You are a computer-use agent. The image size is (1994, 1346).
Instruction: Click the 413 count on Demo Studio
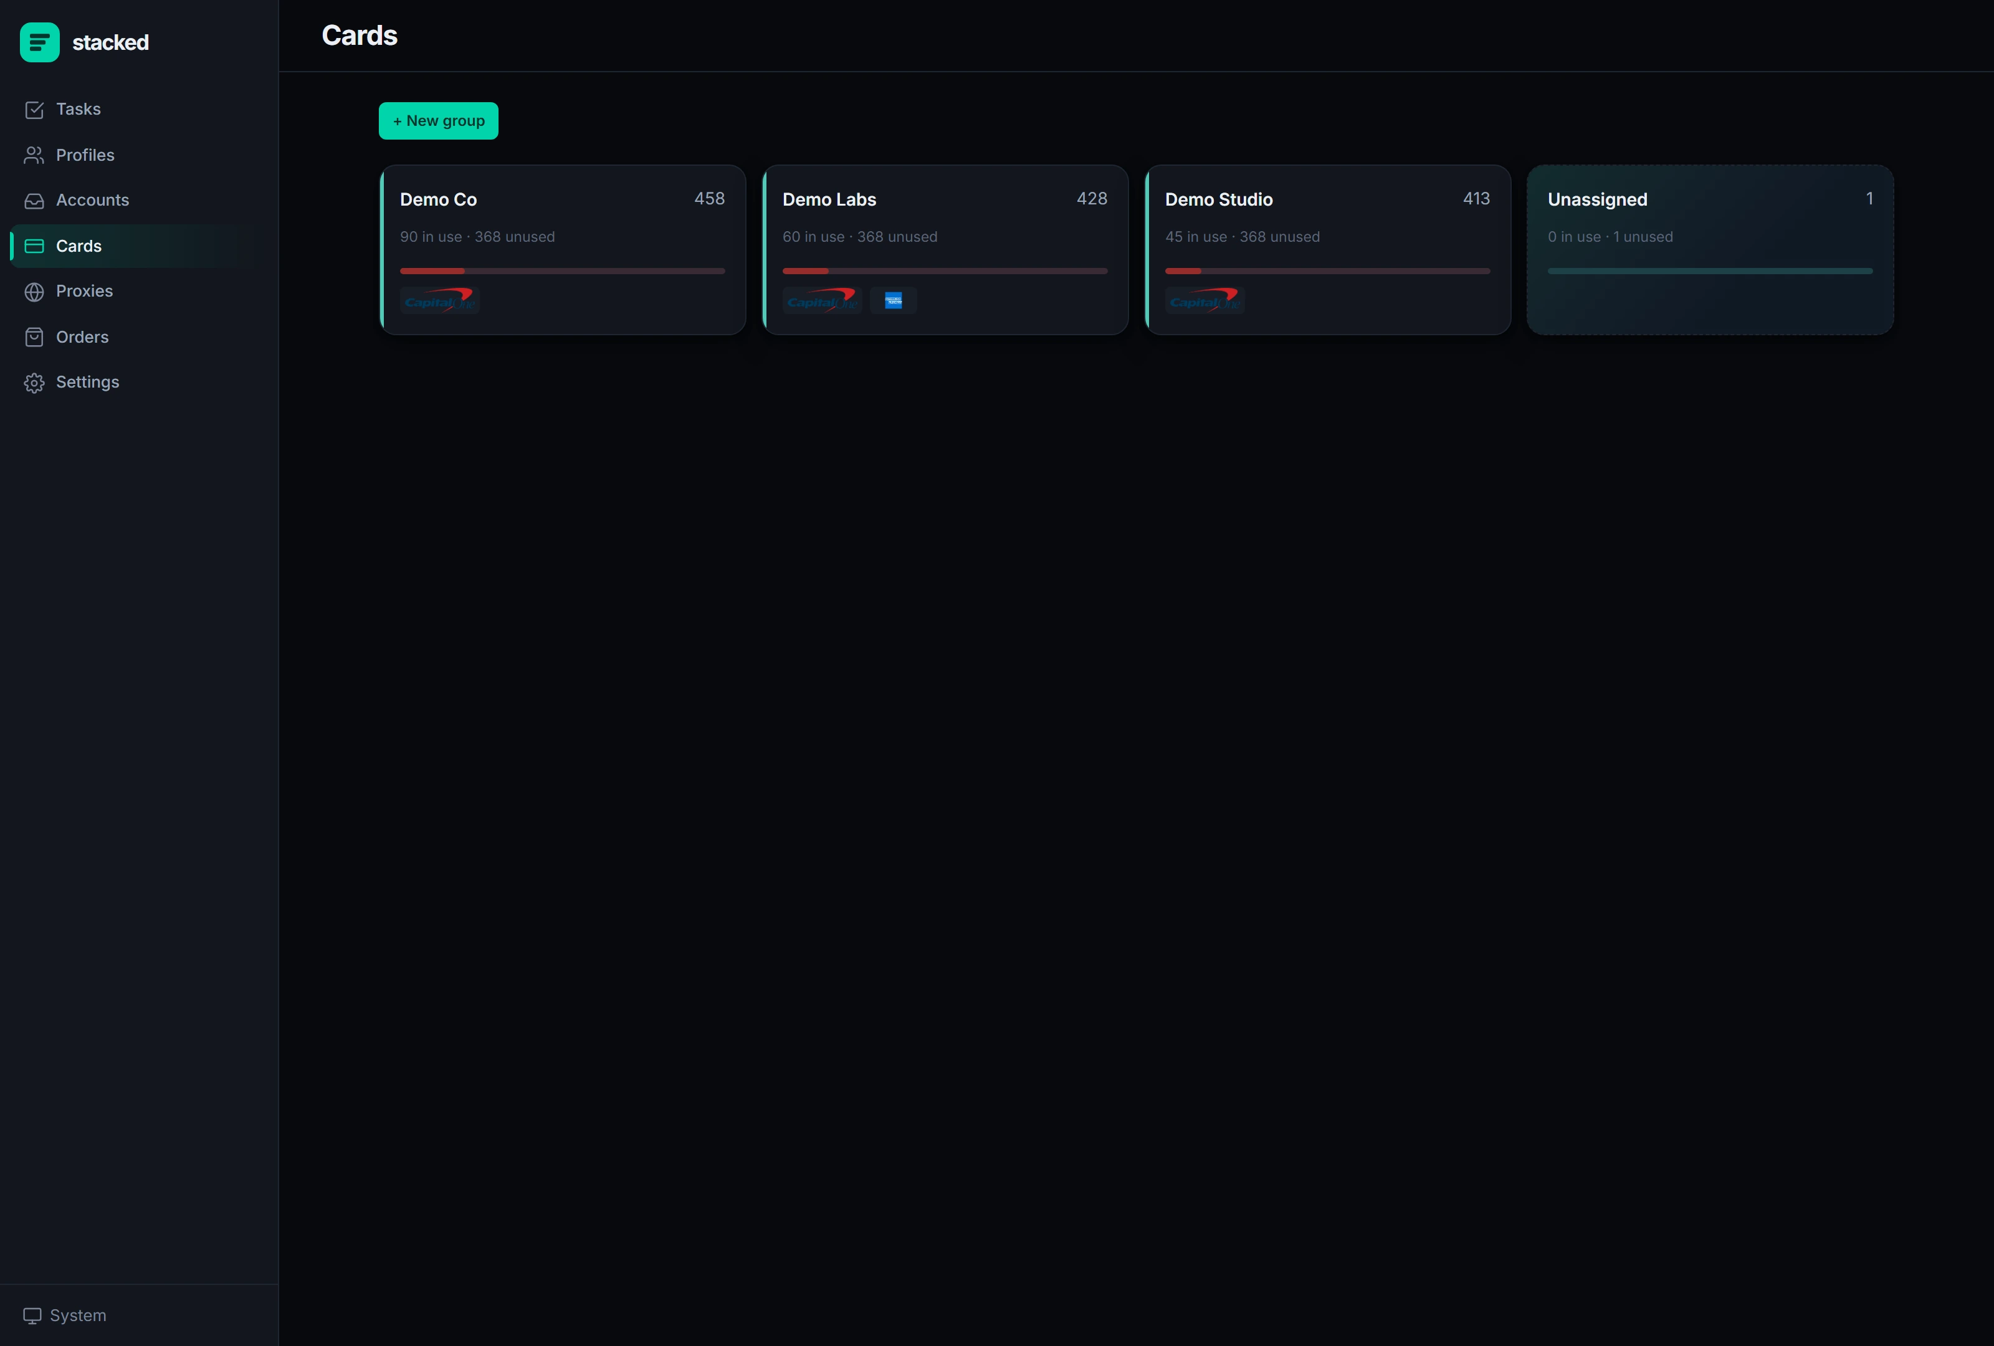(x=1476, y=198)
